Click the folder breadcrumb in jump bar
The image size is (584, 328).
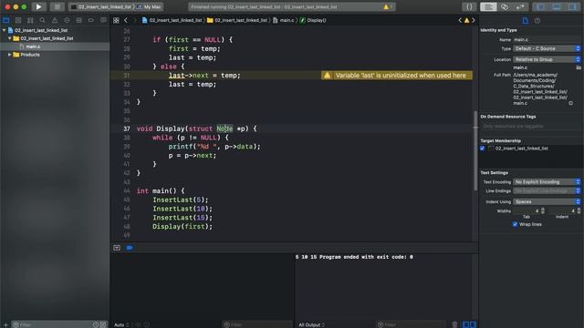click(237, 20)
